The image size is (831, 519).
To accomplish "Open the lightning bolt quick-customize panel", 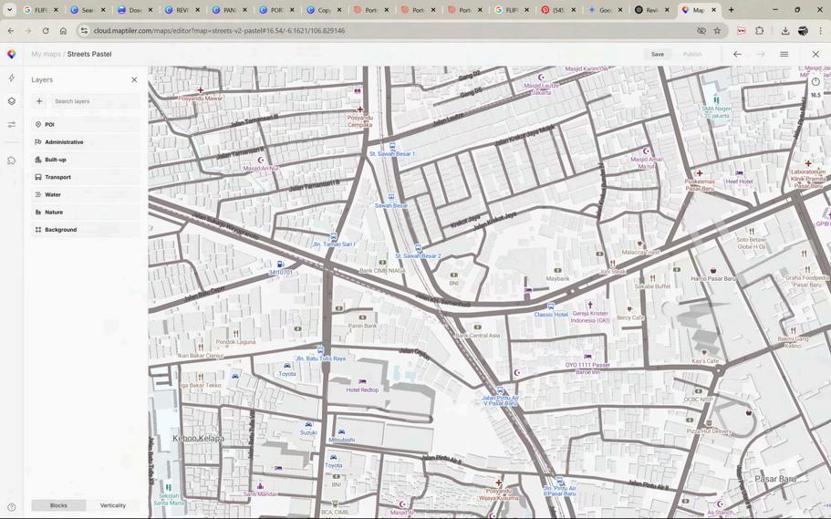I will pos(12,78).
